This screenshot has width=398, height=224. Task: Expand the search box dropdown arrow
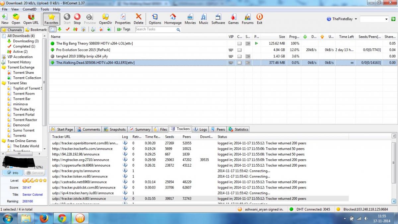click(x=386, y=19)
